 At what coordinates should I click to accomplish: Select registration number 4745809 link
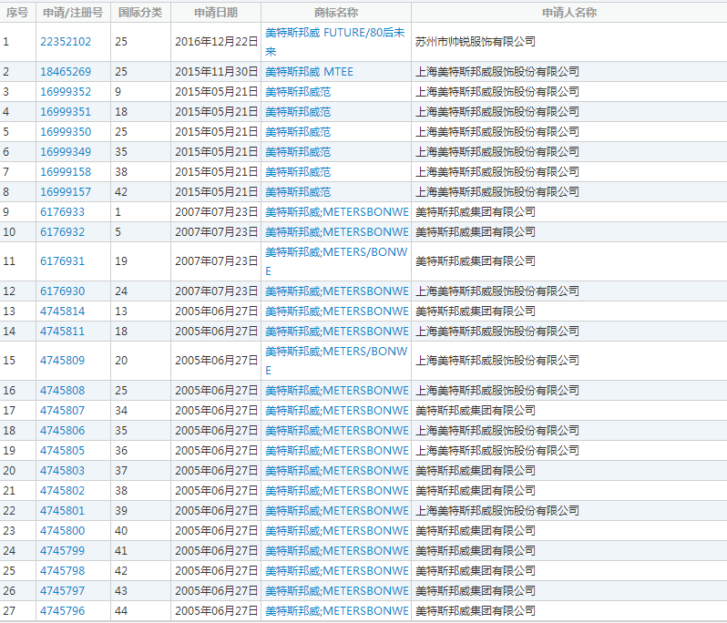(x=62, y=361)
